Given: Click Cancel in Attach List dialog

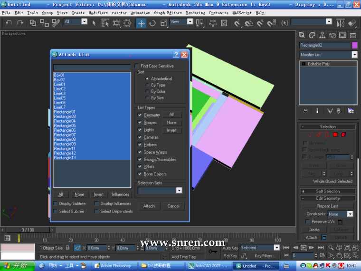Looking at the screenshot, I should [x=173, y=206].
